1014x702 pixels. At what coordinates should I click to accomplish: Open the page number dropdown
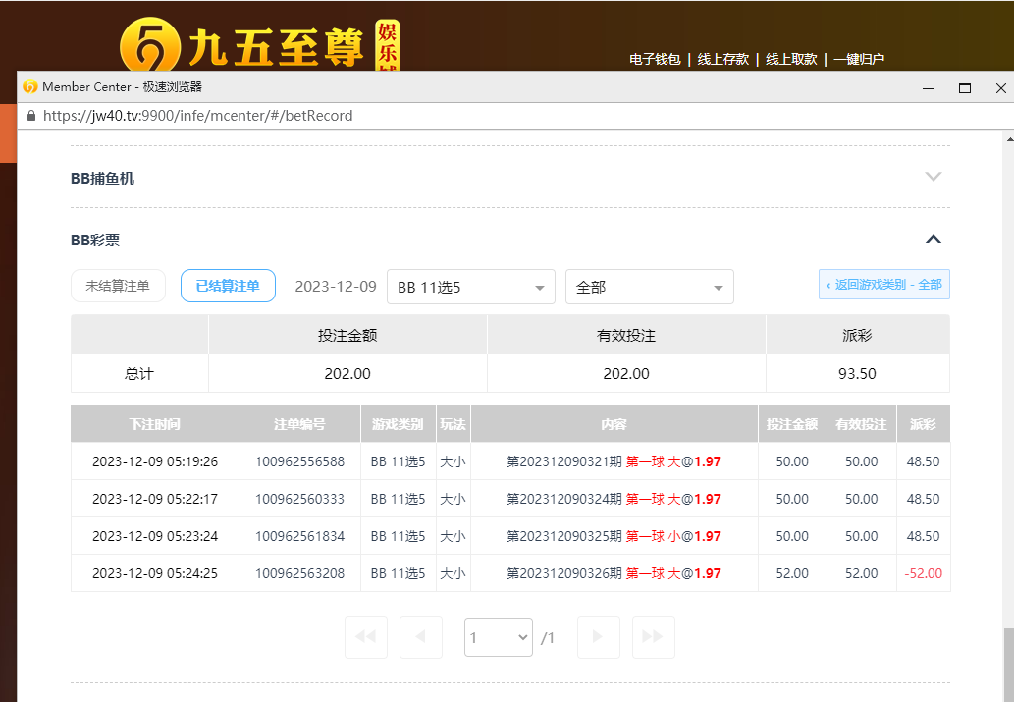coord(499,637)
